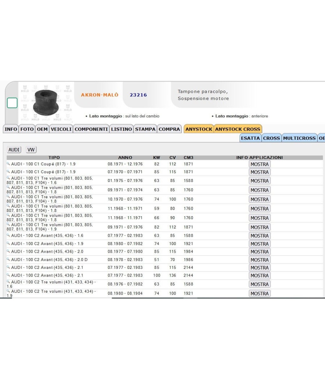Click magnifier for C1 Tre volumi 1.8 63 kW

[8, 187]
